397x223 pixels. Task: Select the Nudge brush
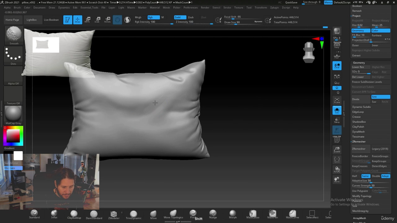pos(213,214)
